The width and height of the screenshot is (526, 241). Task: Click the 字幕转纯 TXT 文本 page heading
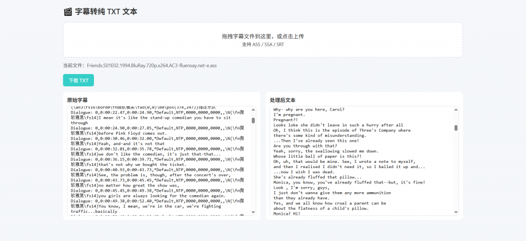106,11
